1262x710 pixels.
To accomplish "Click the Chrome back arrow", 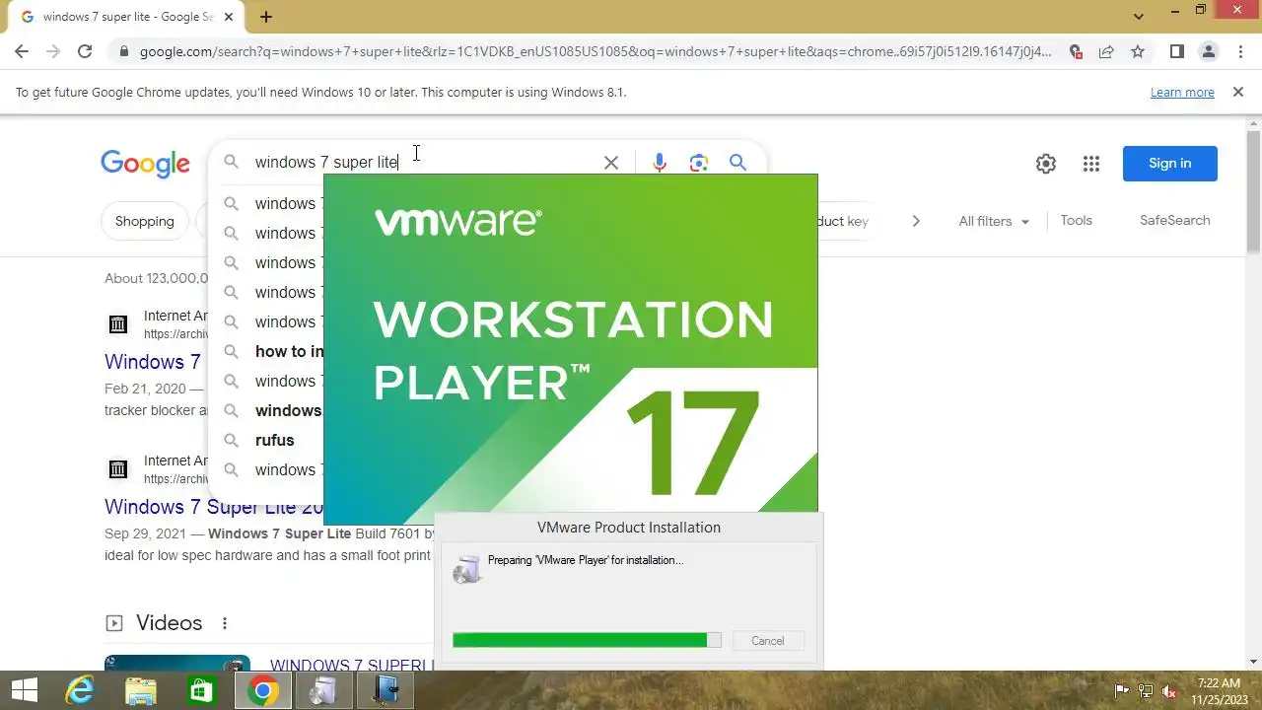I will (22, 51).
